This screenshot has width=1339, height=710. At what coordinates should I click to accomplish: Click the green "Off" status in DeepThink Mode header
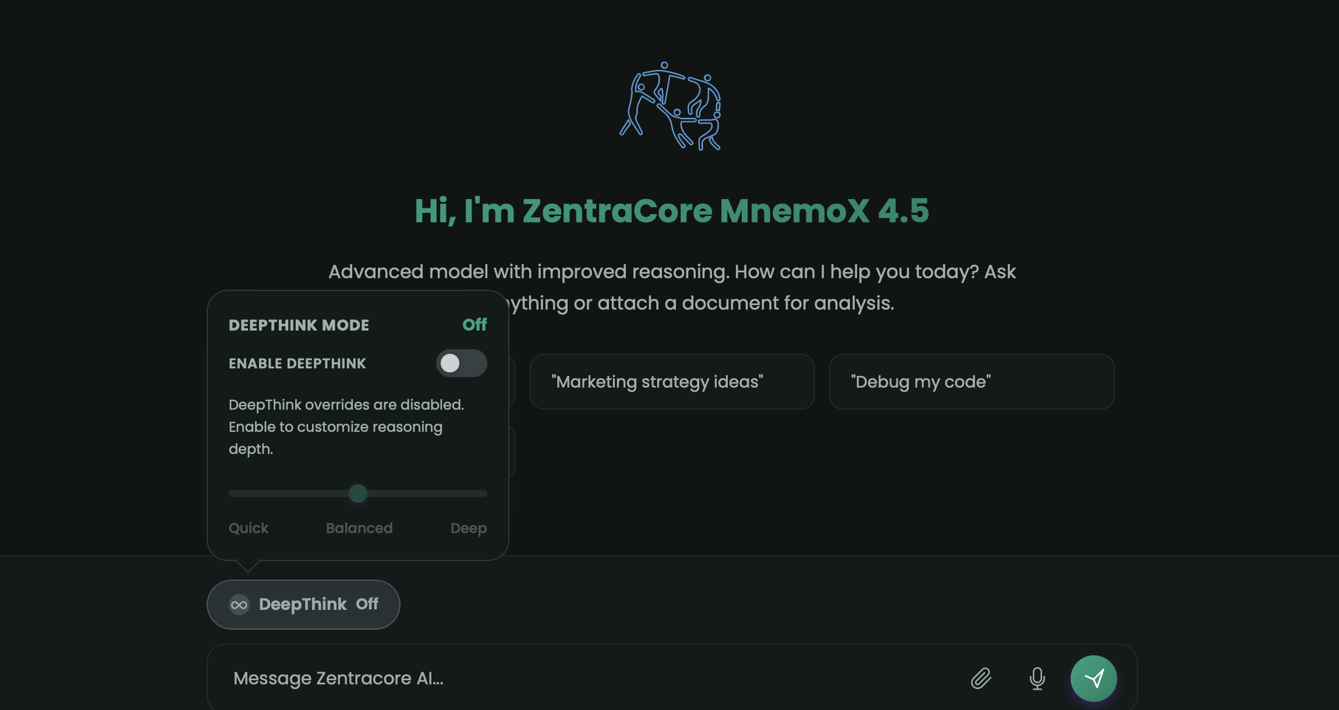pos(474,325)
